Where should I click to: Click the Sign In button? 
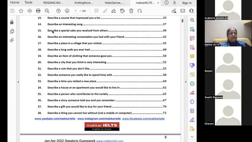click(187, 3)
